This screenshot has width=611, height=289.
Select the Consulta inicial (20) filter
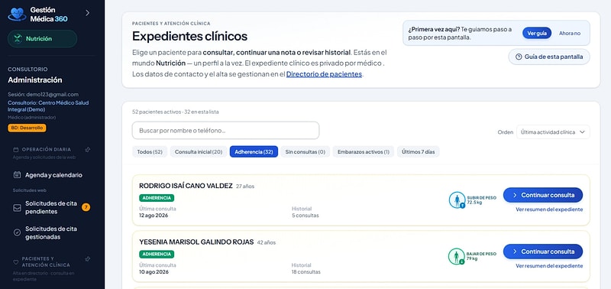(199, 151)
